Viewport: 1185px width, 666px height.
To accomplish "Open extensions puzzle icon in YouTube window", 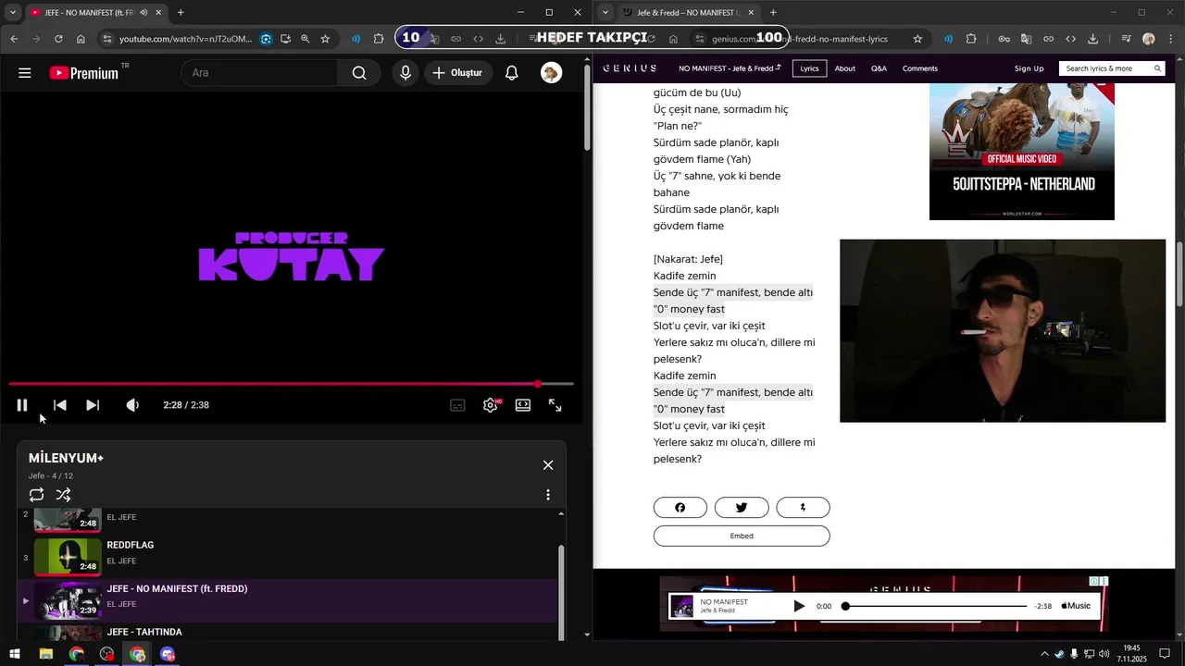I will click(x=379, y=39).
